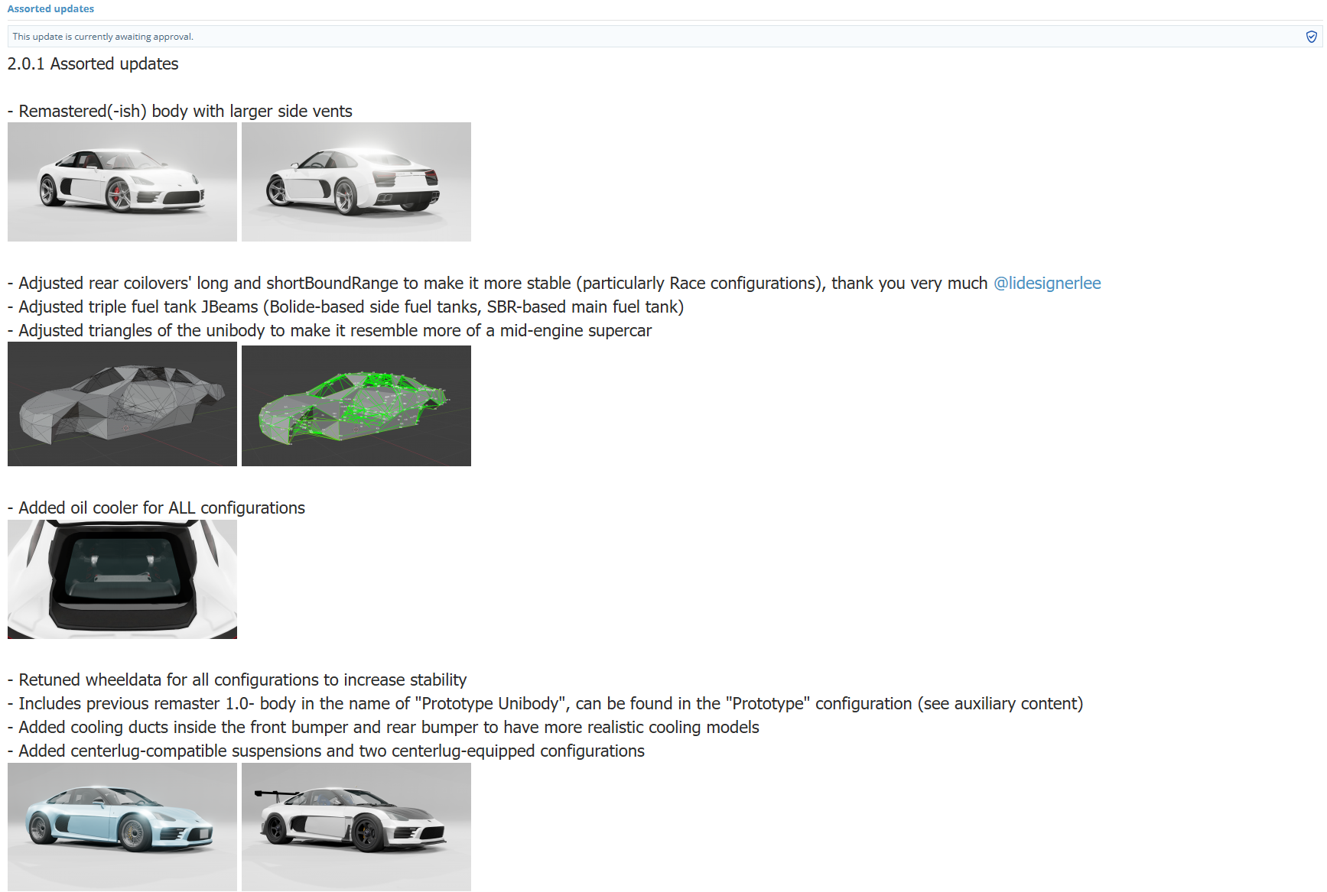Image resolution: width=1327 pixels, height=892 pixels.
Task: Open gray unibody triangles mesh image
Action: click(x=122, y=404)
